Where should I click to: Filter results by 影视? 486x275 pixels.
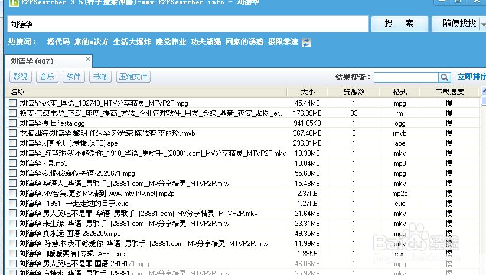[x=21, y=77]
